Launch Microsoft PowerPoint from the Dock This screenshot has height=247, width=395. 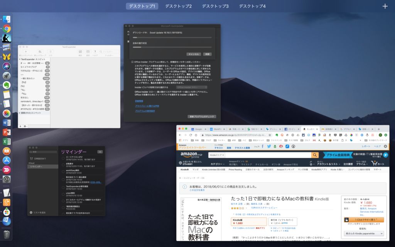point(7,132)
